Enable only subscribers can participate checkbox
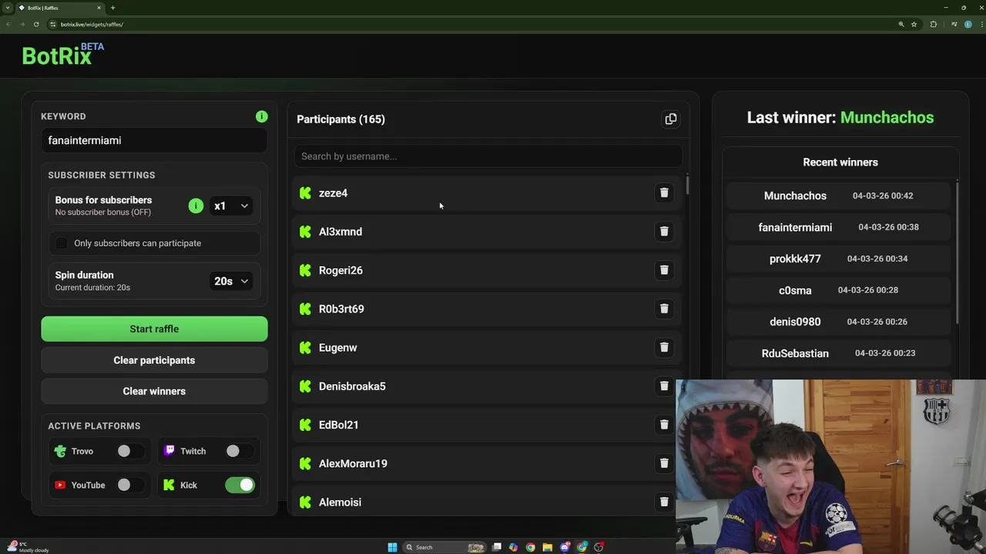The width and height of the screenshot is (986, 554). 62,243
